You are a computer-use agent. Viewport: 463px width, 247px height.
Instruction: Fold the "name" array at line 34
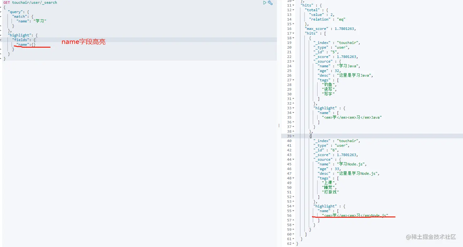294,113
